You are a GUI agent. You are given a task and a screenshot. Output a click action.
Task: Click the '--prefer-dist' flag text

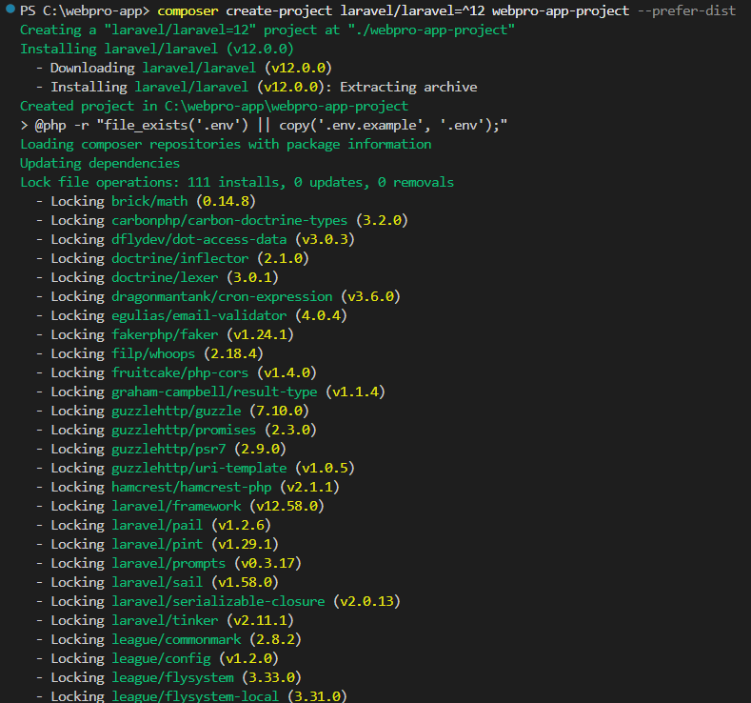coord(686,10)
